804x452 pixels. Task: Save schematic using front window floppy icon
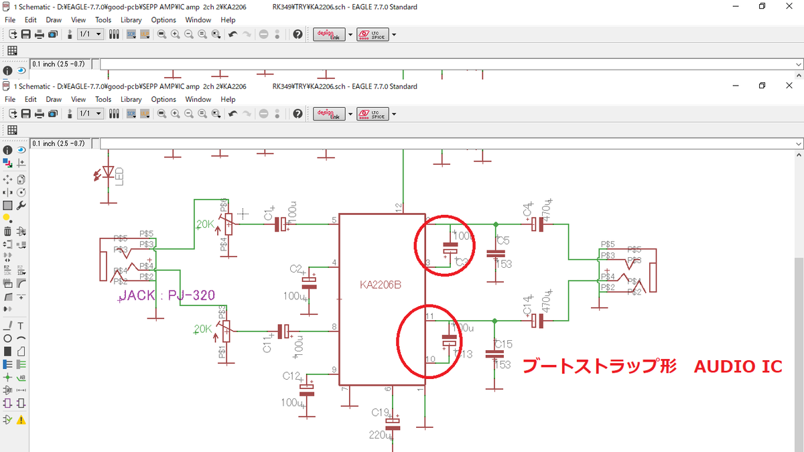coord(26,114)
